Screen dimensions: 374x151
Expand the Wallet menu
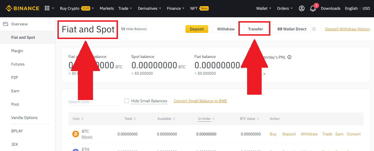click(x=264, y=8)
